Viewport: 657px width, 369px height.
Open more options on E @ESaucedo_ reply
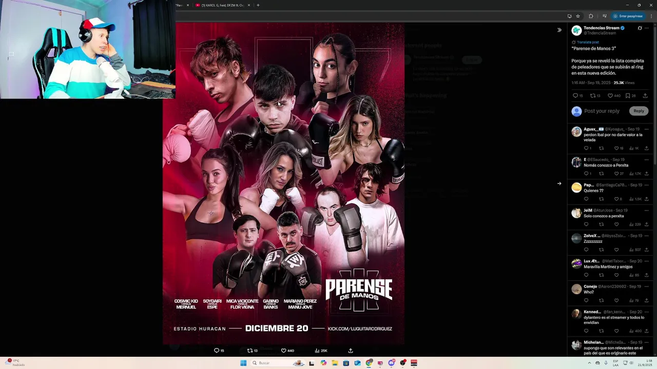[x=646, y=159]
